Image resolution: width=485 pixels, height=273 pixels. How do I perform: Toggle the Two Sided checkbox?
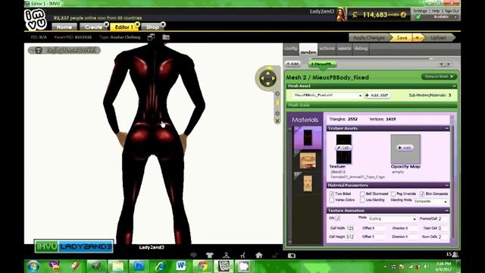(332, 194)
